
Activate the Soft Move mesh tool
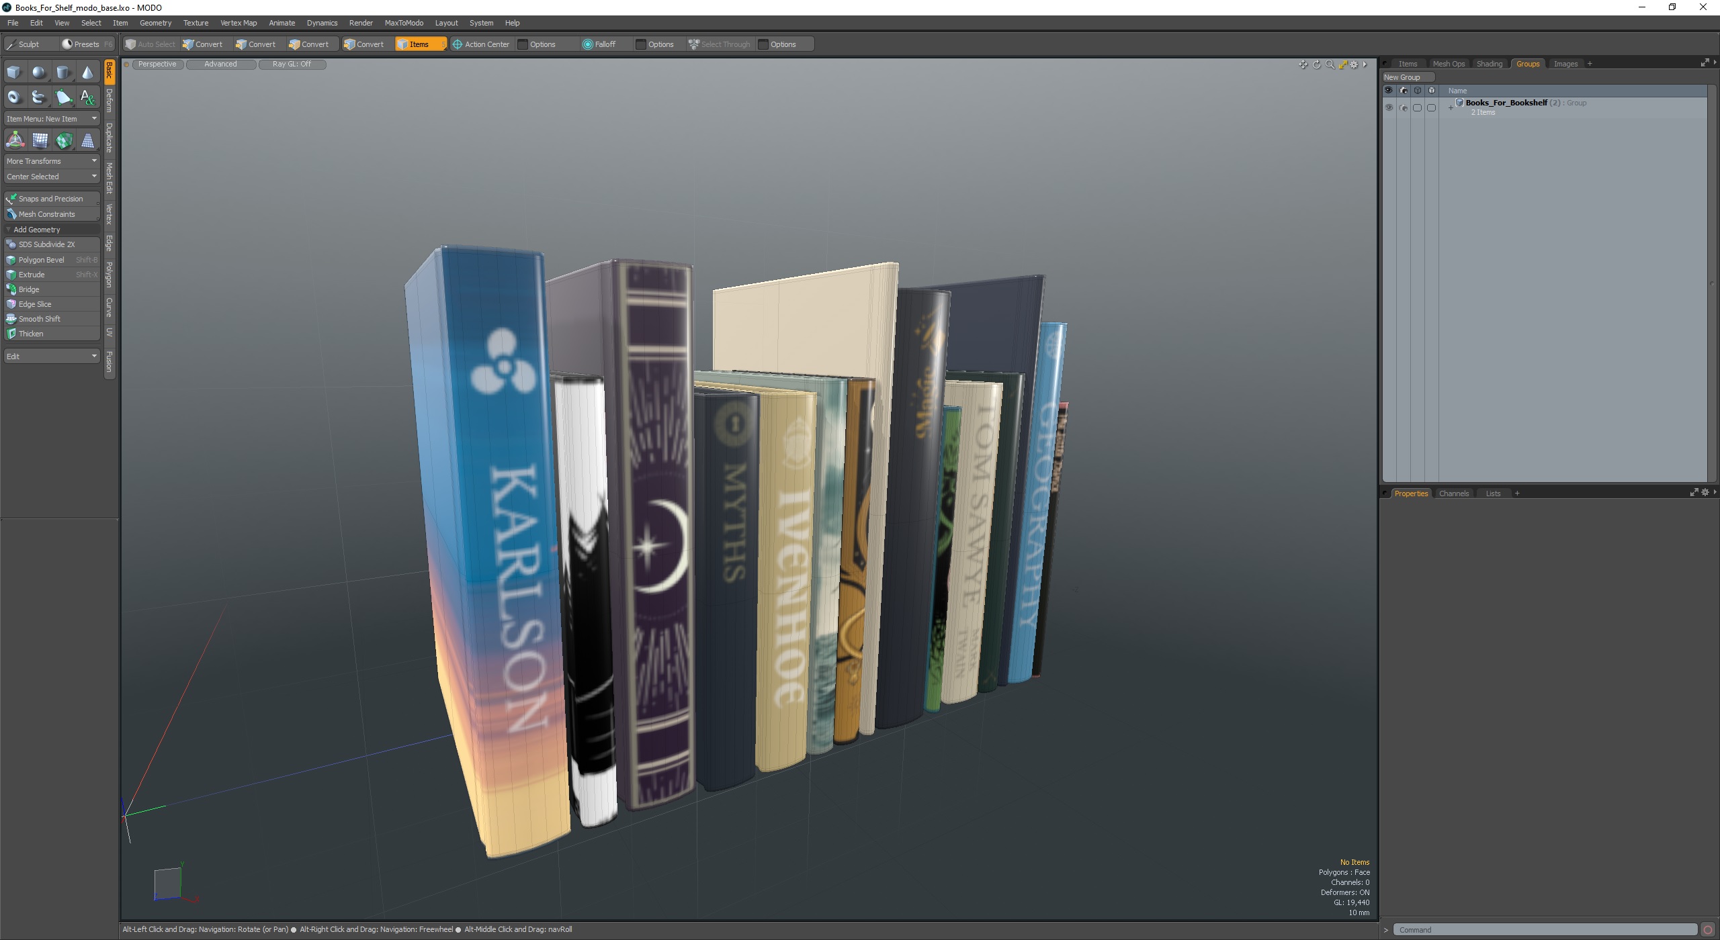point(40,140)
